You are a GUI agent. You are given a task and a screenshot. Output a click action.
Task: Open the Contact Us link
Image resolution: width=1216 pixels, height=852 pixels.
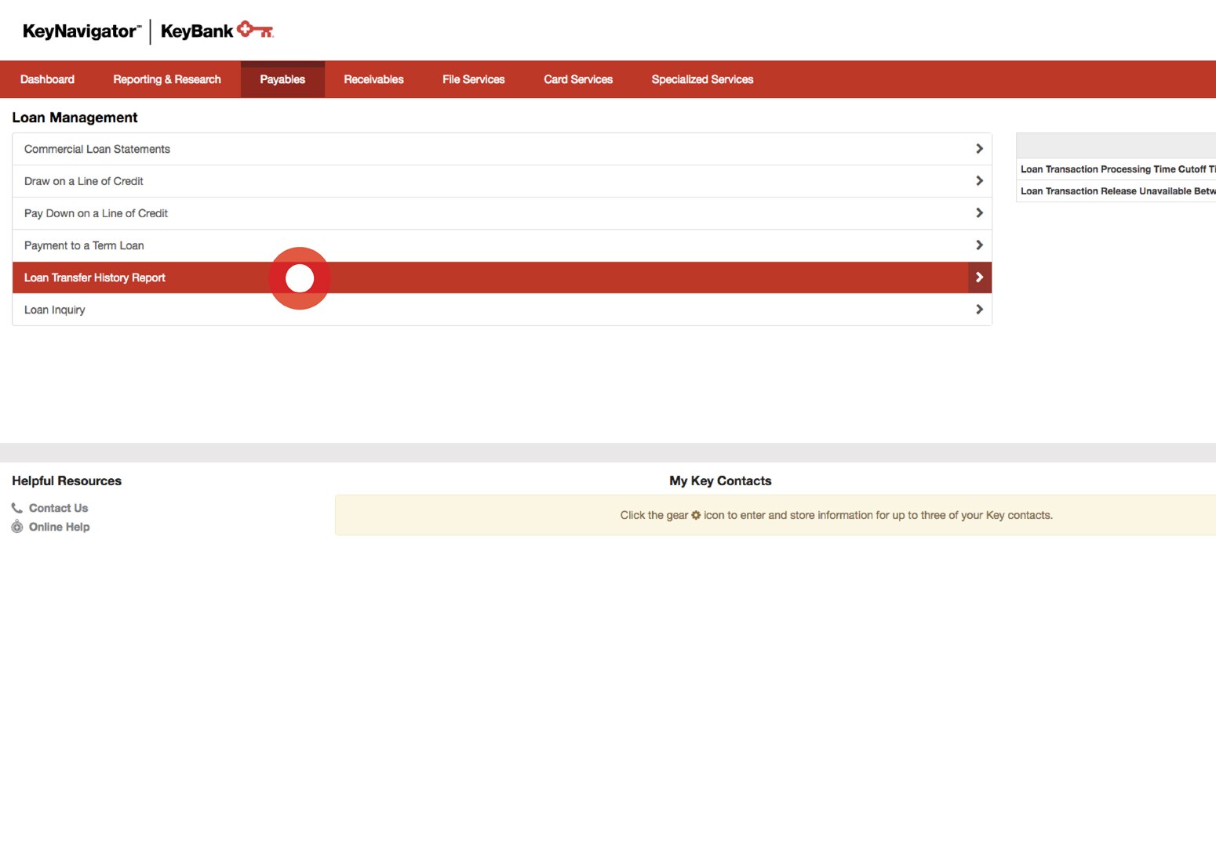click(x=58, y=507)
